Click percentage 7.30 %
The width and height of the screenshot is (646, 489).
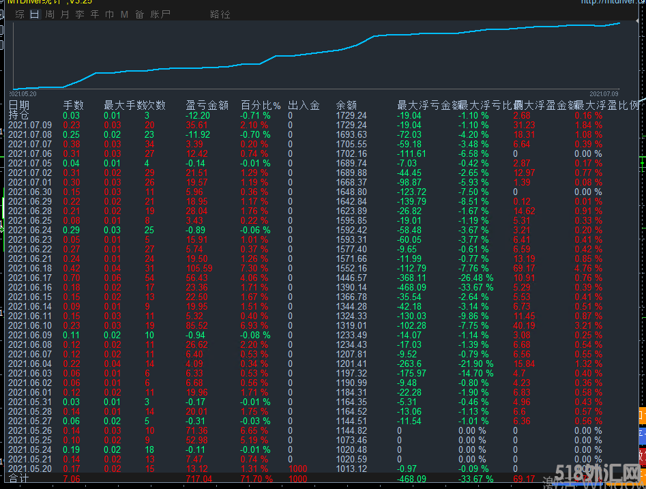(254, 269)
